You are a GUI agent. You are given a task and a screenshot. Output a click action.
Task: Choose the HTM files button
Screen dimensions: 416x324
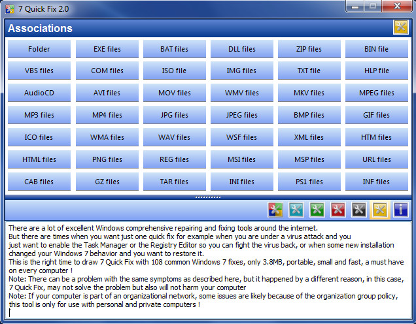coord(377,137)
